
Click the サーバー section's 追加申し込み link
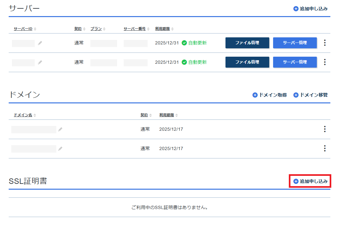310,9
